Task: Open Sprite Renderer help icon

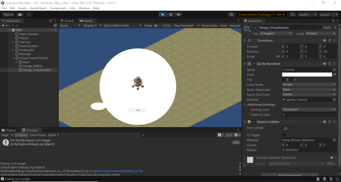Action: pos(324,64)
